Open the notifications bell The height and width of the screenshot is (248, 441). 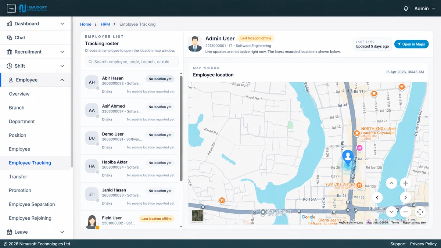click(406, 8)
